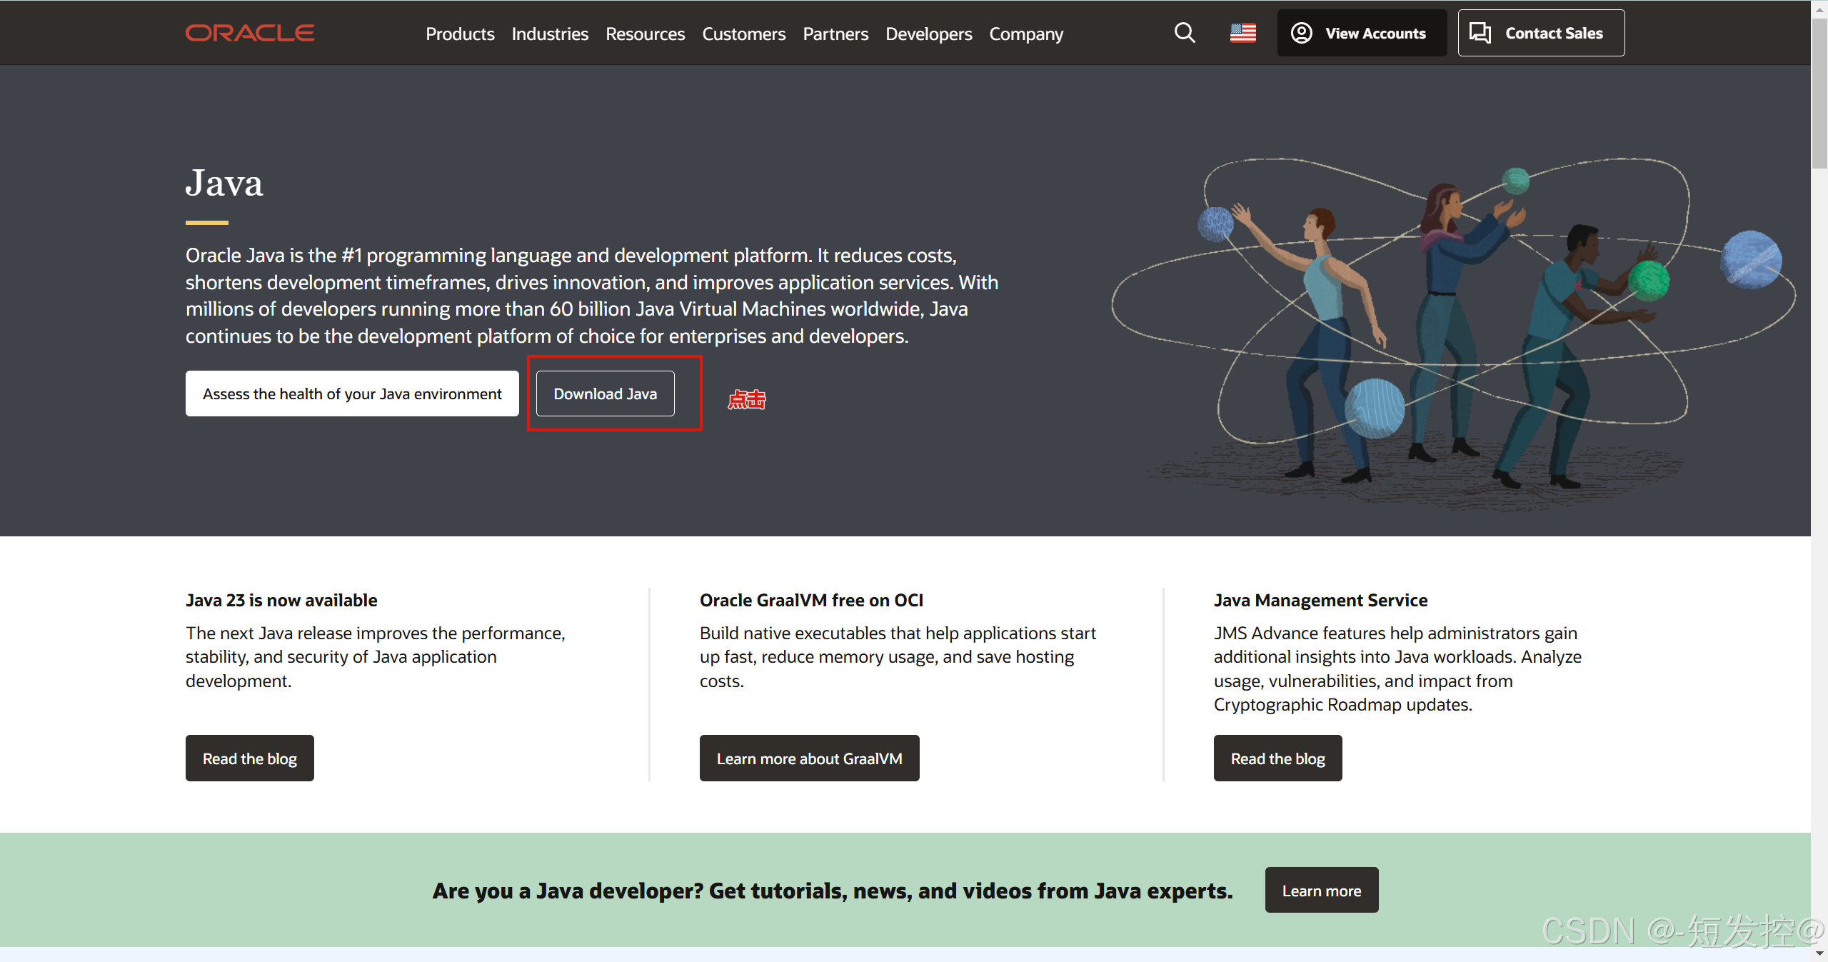Click the Java Management Service heading

point(1320,600)
